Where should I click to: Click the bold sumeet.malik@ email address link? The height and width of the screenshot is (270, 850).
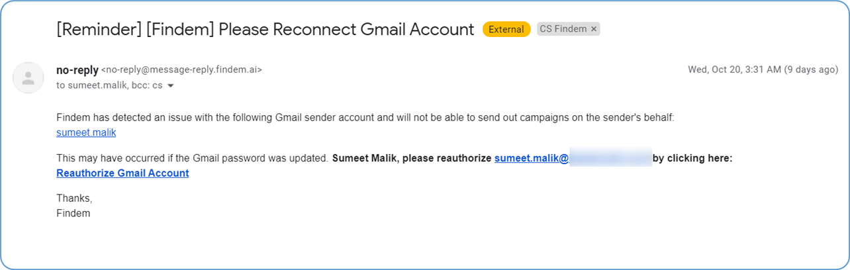(x=531, y=158)
